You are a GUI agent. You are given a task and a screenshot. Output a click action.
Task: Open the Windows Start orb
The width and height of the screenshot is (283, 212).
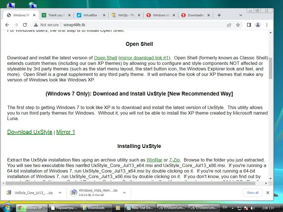[7, 208]
